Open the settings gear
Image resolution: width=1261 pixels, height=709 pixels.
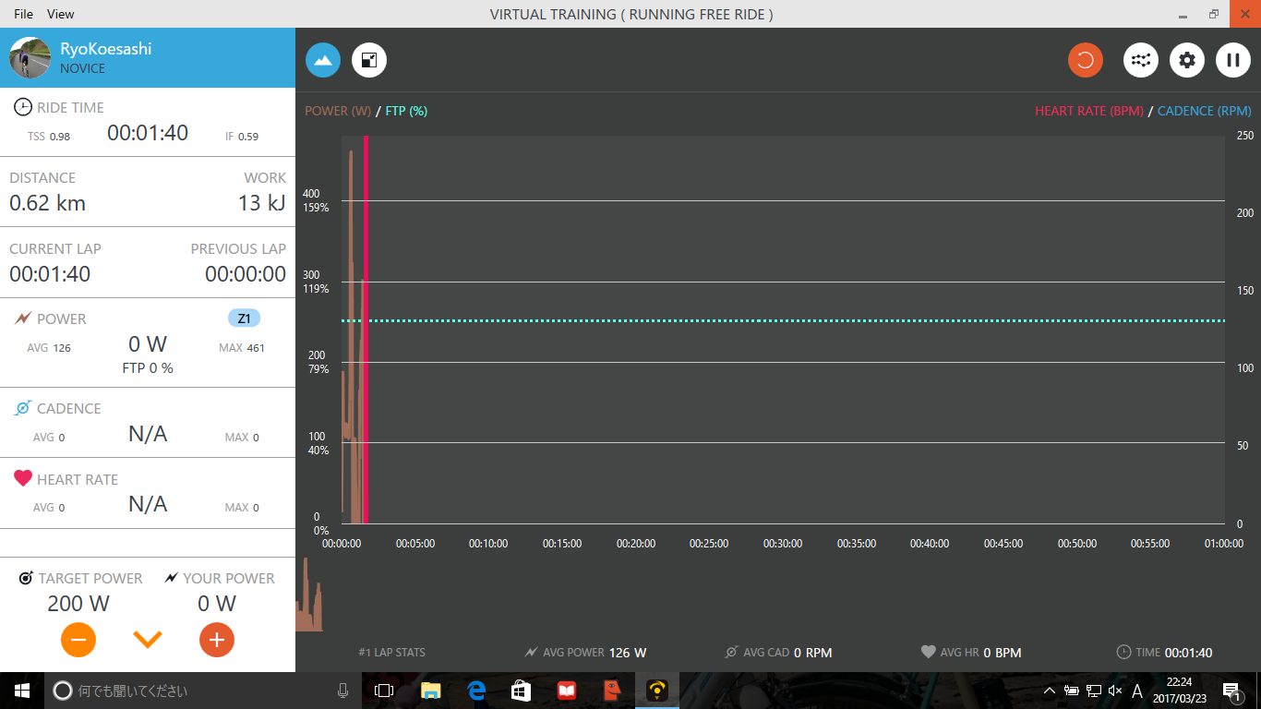pyautogui.click(x=1187, y=61)
